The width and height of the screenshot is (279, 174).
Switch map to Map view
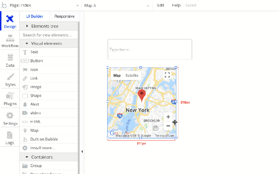tap(117, 75)
